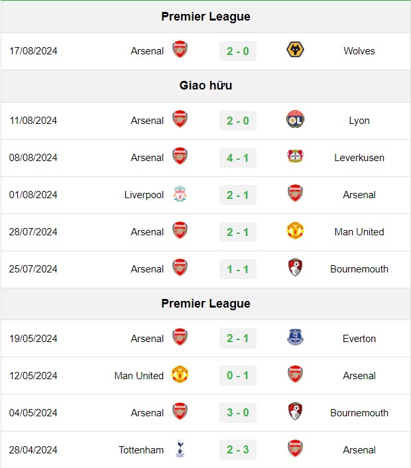
Task: Click the Leverkusen team name link
Action: click(359, 158)
